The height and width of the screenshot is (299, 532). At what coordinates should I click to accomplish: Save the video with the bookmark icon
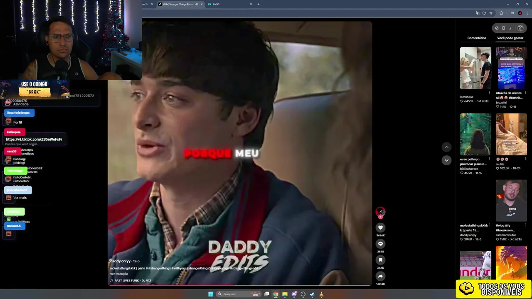[380, 260]
